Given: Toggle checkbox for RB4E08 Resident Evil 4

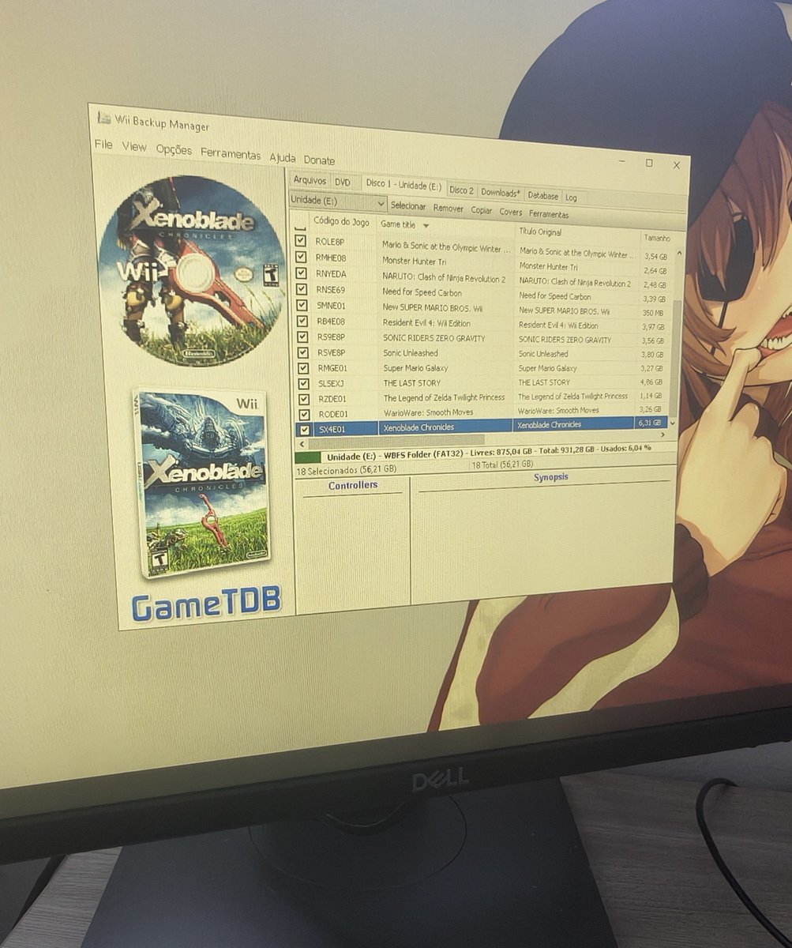Looking at the screenshot, I should pos(301,321).
